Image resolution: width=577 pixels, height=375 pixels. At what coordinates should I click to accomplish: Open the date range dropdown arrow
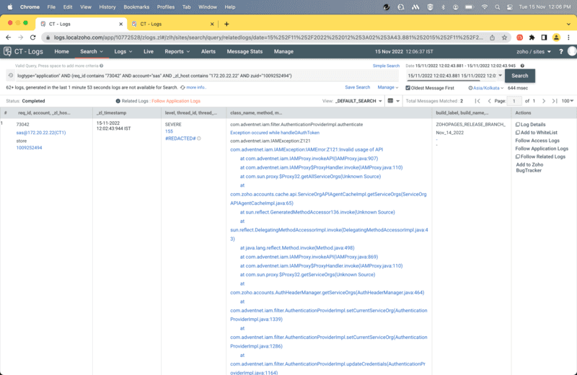[500, 76]
